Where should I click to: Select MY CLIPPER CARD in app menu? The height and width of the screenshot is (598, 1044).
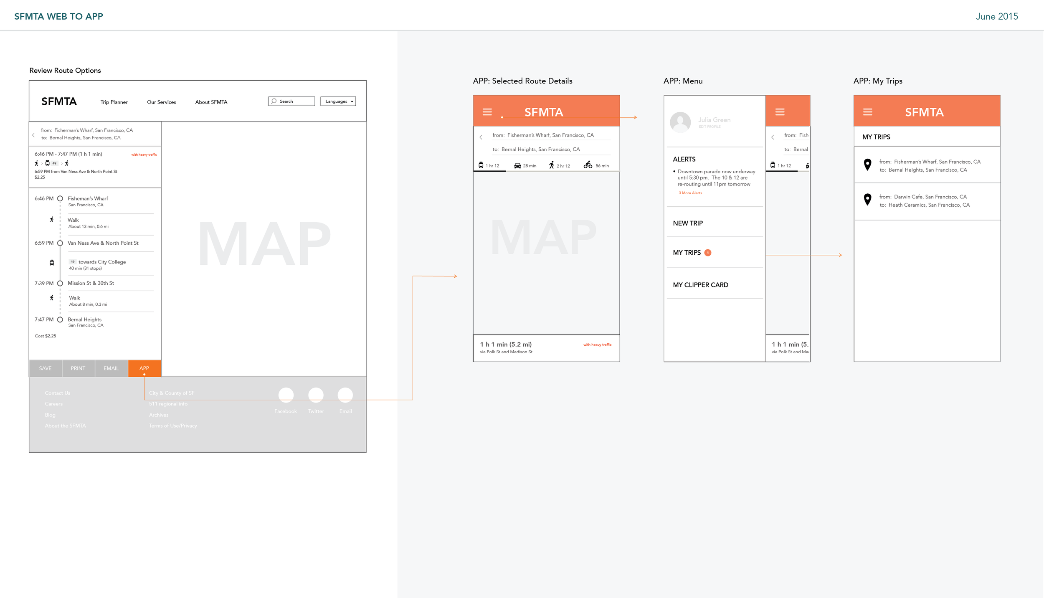701,285
